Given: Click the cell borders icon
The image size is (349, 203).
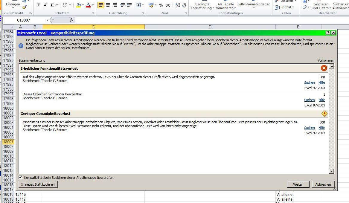Looking at the screenshot, I should (x=65, y=5).
